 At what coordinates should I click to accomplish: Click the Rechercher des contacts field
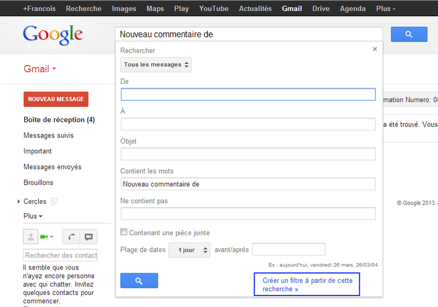(60, 255)
